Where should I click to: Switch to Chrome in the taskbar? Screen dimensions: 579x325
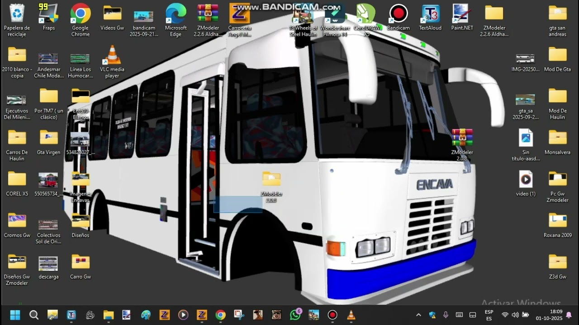click(x=220, y=315)
